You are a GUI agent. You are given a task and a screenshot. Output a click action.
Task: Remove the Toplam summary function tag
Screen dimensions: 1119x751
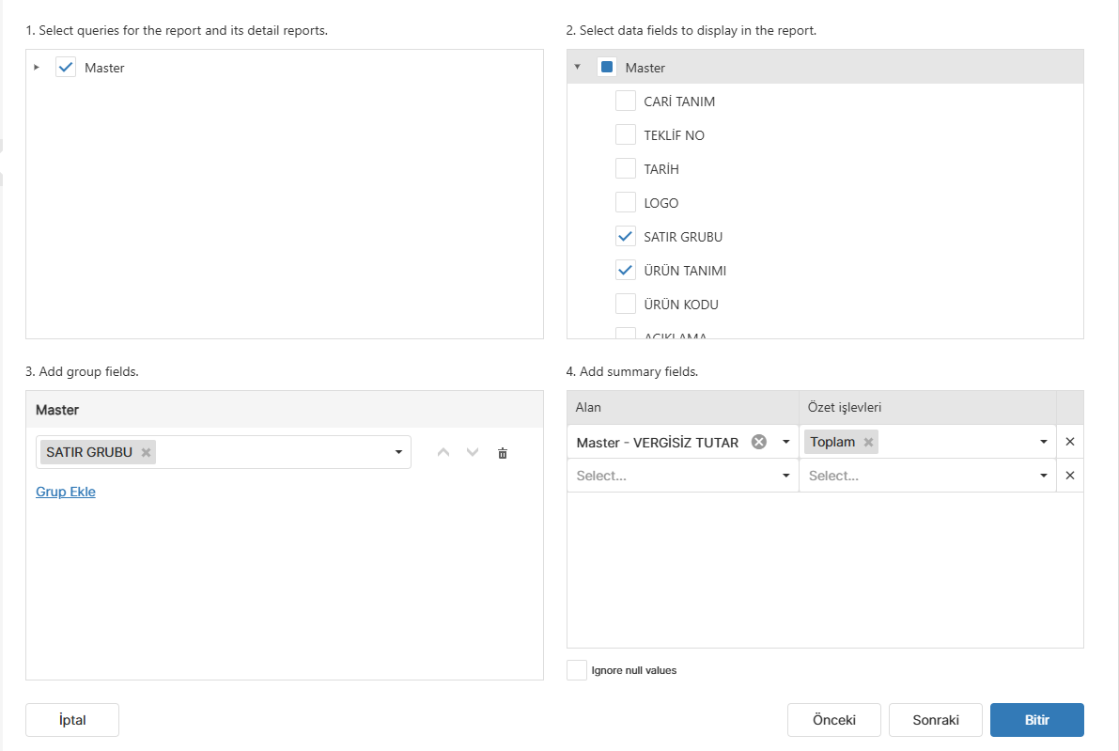(x=868, y=442)
